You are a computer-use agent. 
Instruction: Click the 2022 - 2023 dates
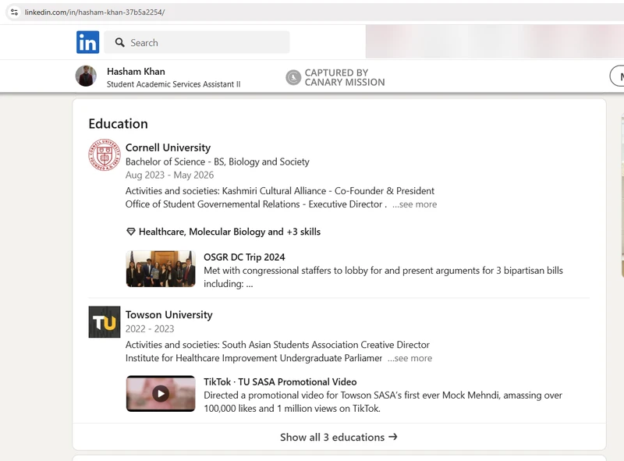(150, 329)
